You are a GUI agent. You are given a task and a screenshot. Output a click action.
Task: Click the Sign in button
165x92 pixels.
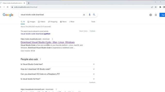click(162, 15)
